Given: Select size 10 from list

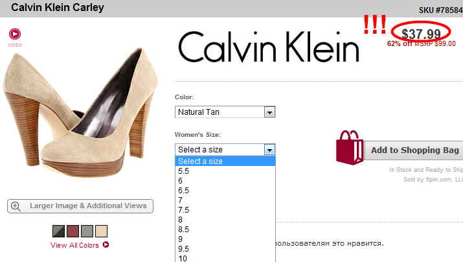Looking at the screenshot, I should click(225, 258).
